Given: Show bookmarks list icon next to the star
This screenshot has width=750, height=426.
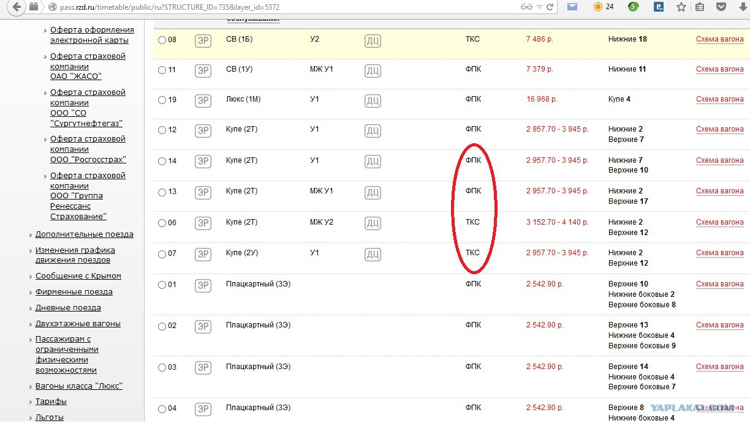Looking at the screenshot, I should click(700, 7).
